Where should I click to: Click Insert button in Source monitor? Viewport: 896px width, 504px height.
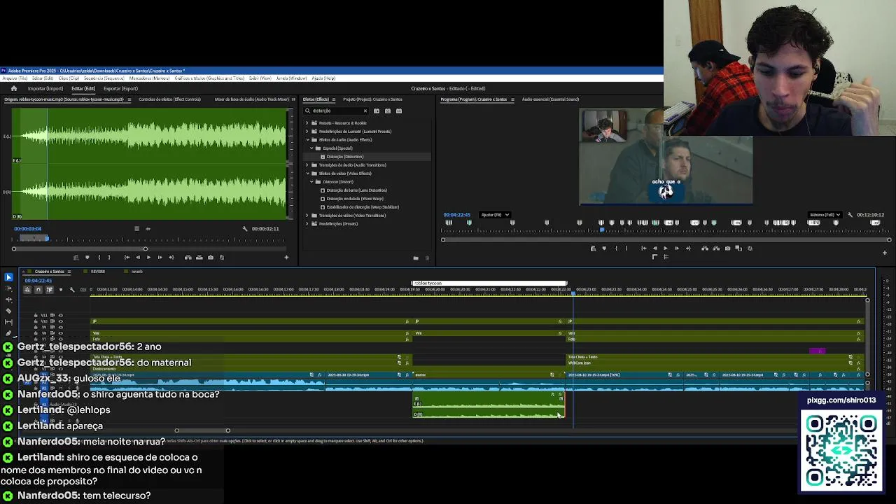pos(188,258)
